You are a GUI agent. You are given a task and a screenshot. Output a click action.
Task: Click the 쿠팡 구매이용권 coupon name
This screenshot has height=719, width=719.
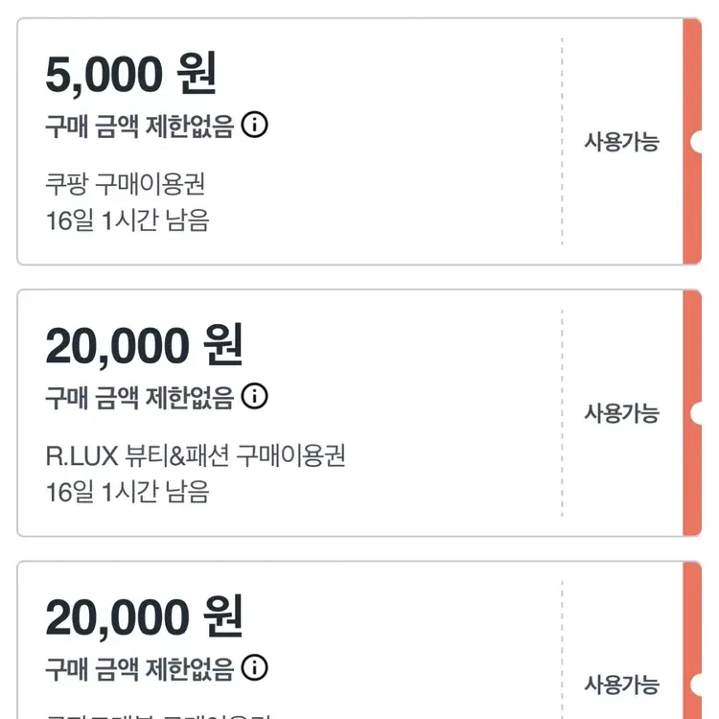coord(125,182)
